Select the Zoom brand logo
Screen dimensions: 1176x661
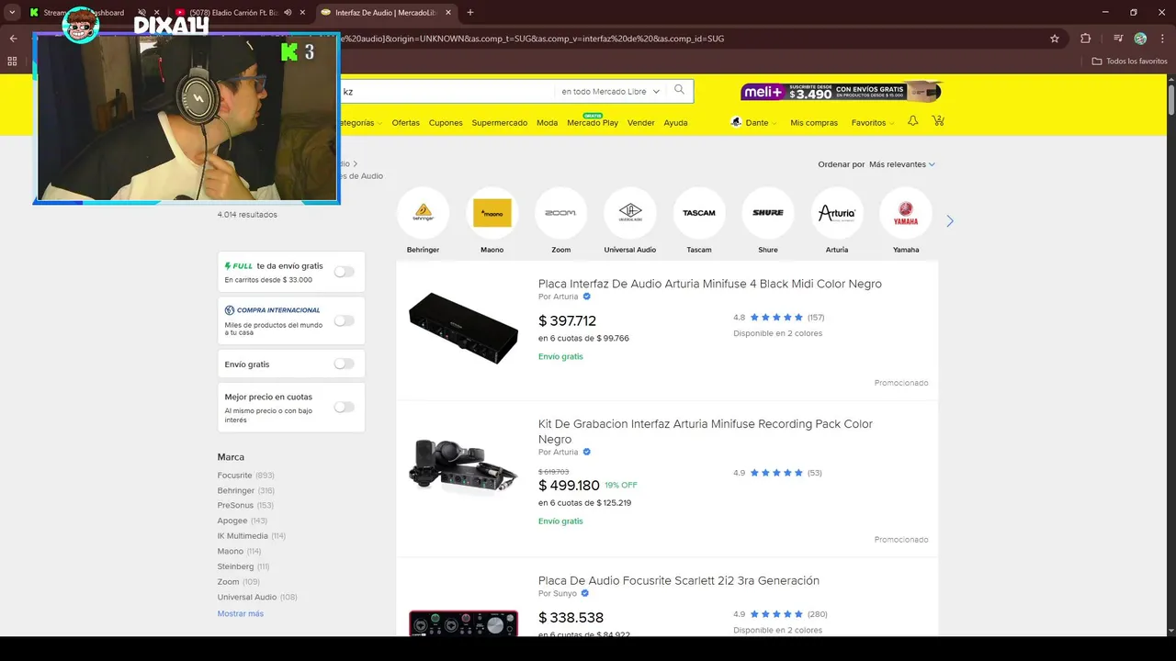coord(560,213)
